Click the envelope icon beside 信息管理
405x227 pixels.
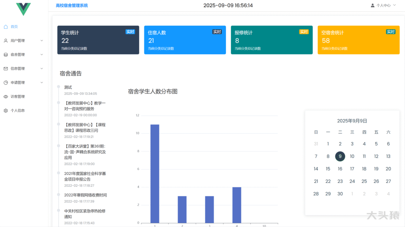pyautogui.click(x=6, y=69)
